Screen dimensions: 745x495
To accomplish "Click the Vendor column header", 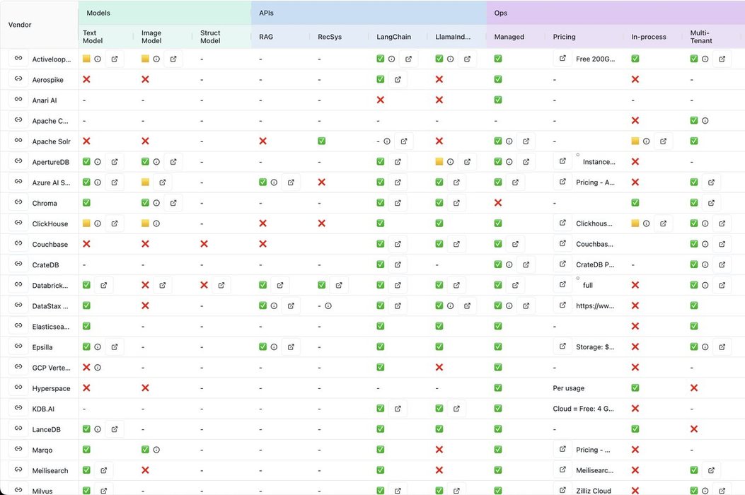I will pyautogui.click(x=20, y=25).
